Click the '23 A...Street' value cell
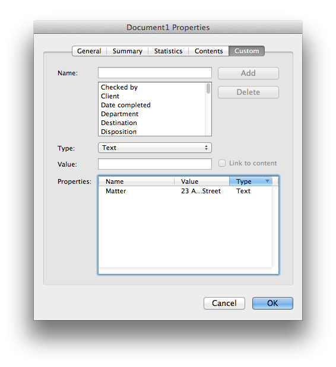Image resolution: width=336 pixels, height=367 pixels. point(201,191)
